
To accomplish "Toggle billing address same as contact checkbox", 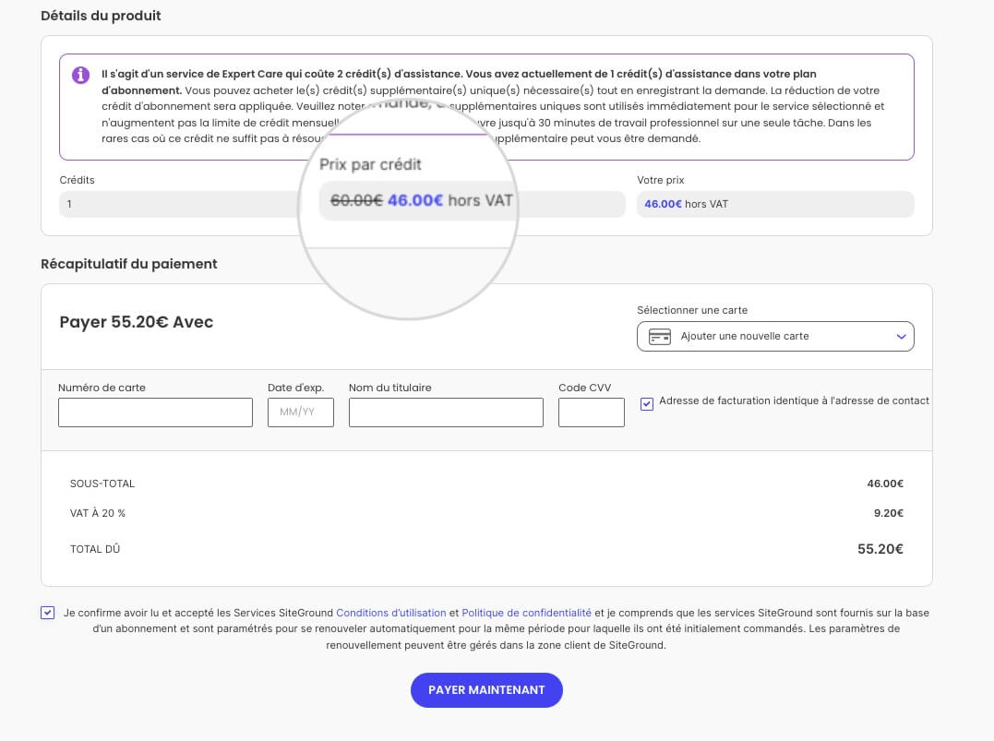I will pyautogui.click(x=647, y=404).
